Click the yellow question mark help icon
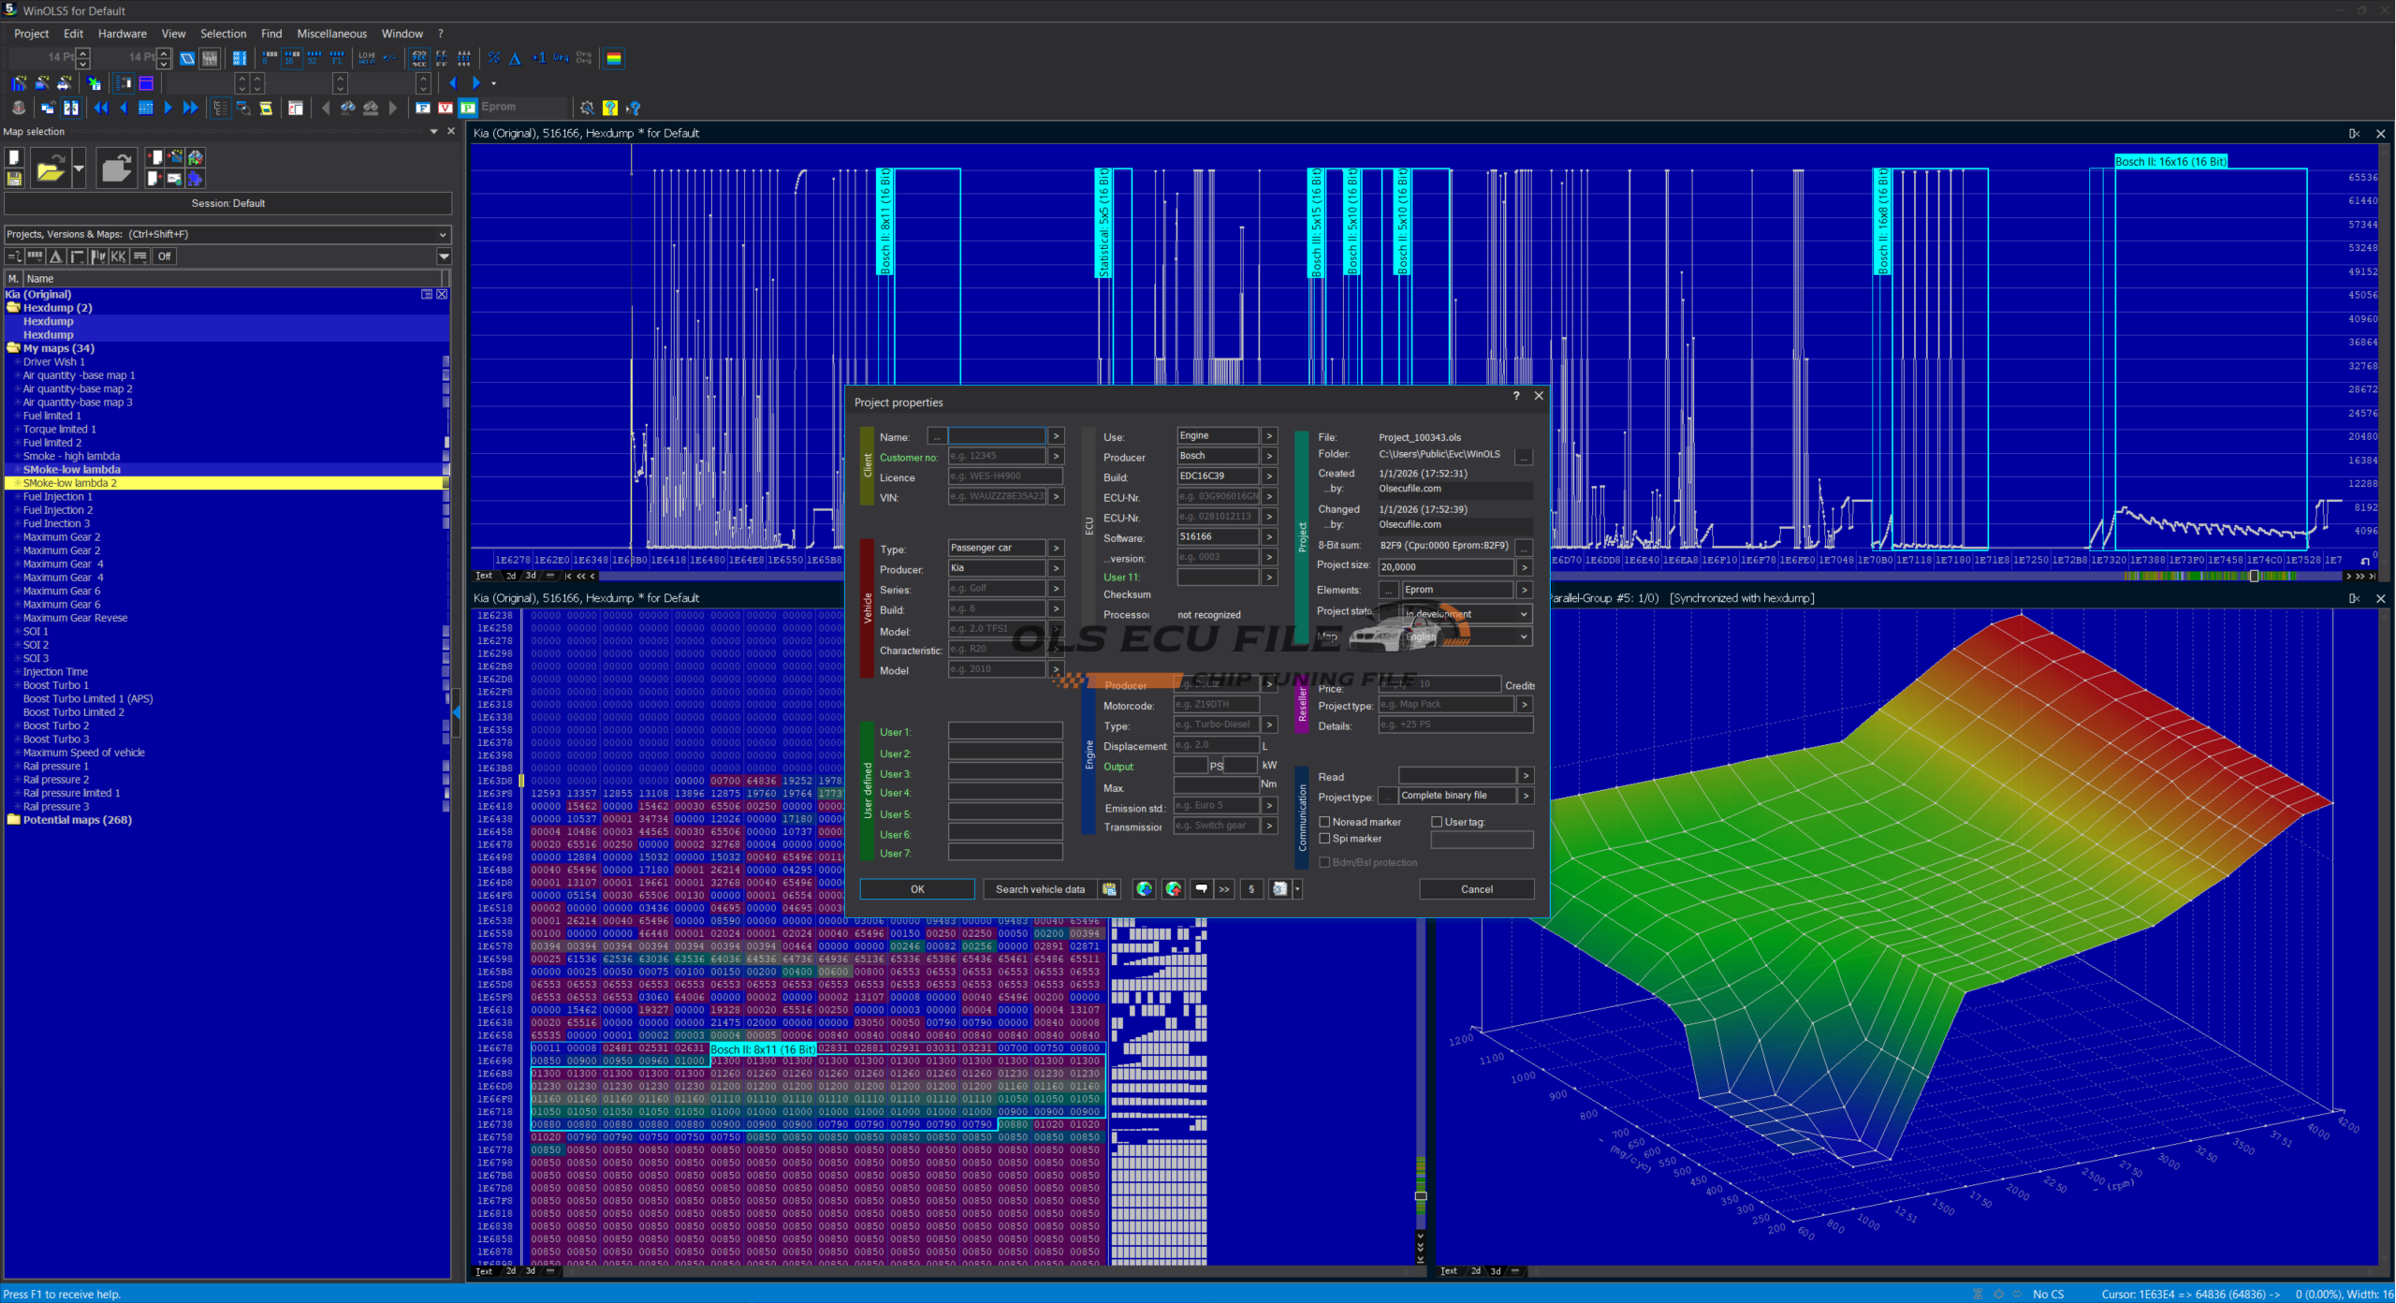 click(x=610, y=108)
